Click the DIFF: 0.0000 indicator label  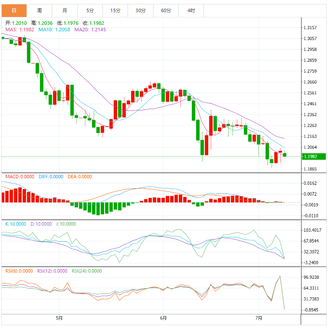[51, 177]
